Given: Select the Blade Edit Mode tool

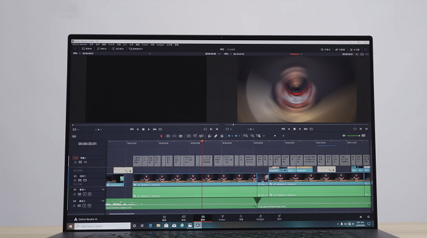Looking at the screenshot, I should click(x=181, y=136).
